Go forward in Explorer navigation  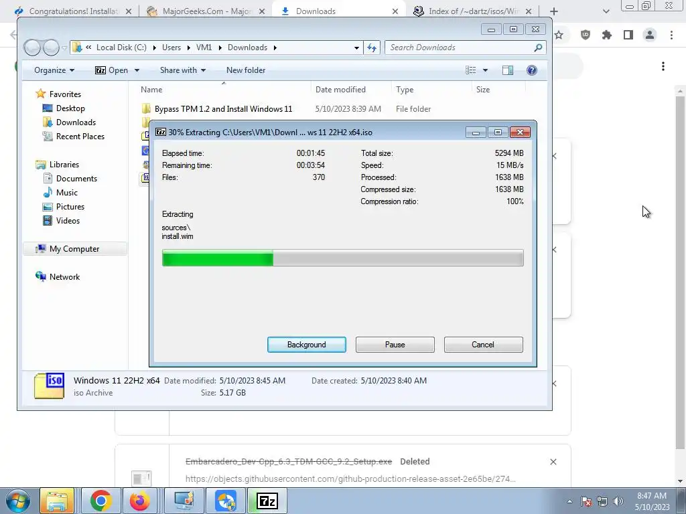[51, 48]
